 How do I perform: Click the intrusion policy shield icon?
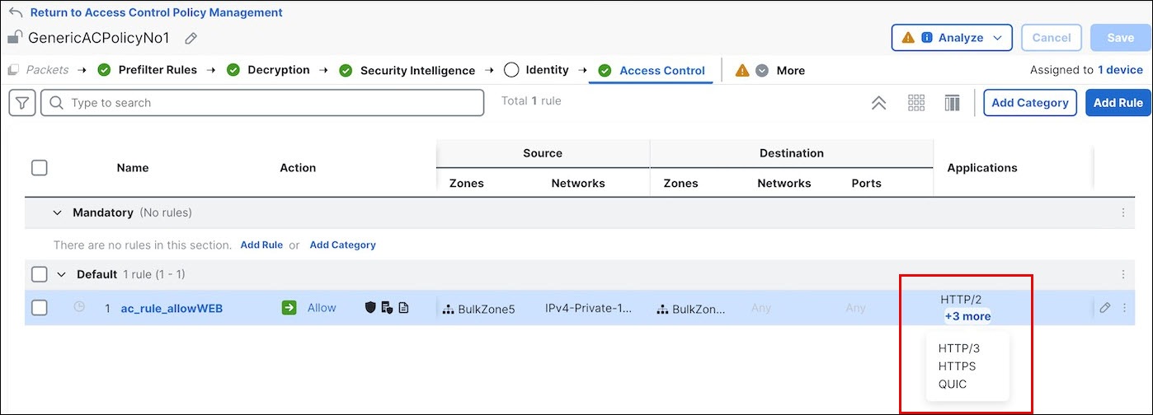370,308
